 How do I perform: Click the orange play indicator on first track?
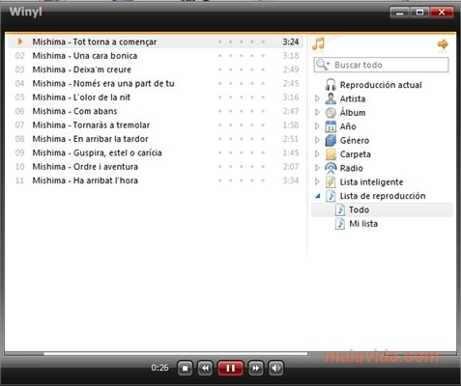coord(20,41)
